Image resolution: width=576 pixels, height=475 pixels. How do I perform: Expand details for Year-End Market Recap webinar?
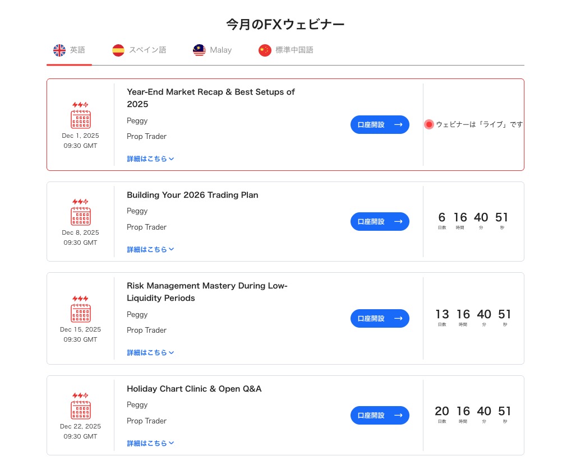click(150, 159)
